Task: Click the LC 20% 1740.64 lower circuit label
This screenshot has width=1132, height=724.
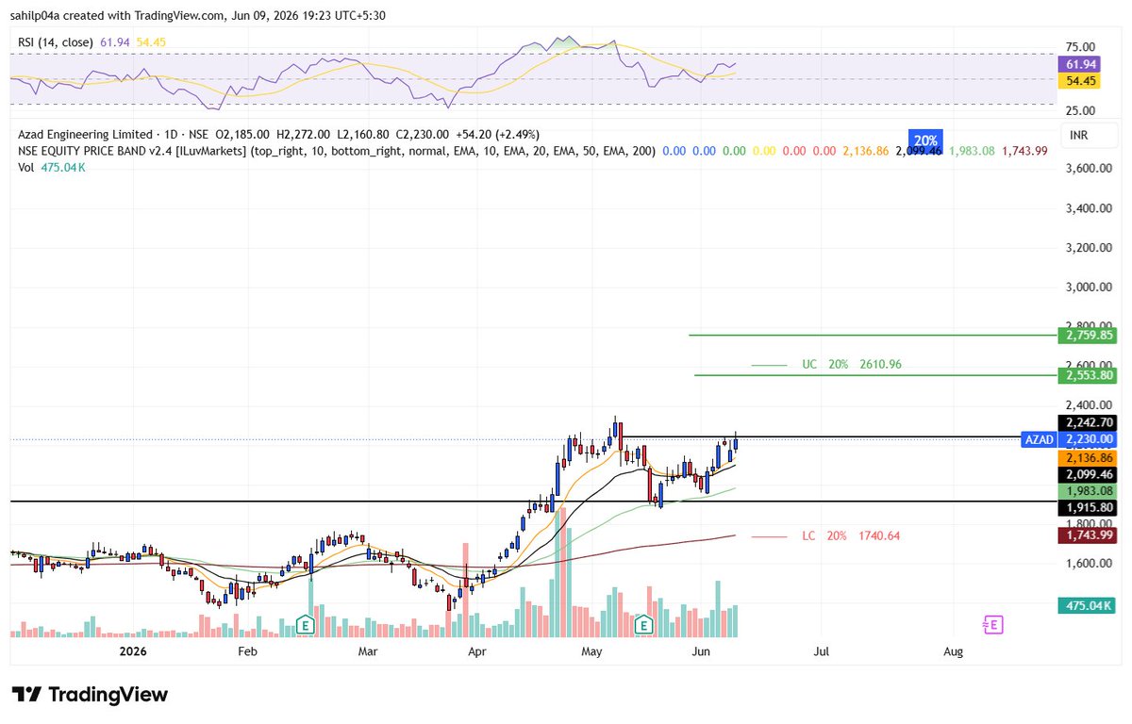Action: [851, 535]
